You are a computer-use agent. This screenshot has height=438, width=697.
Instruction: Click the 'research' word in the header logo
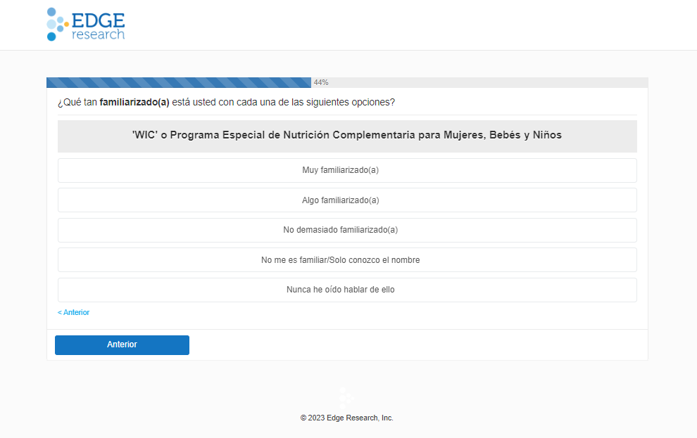pyautogui.click(x=98, y=34)
